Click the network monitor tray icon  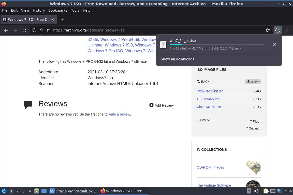pos(273,191)
